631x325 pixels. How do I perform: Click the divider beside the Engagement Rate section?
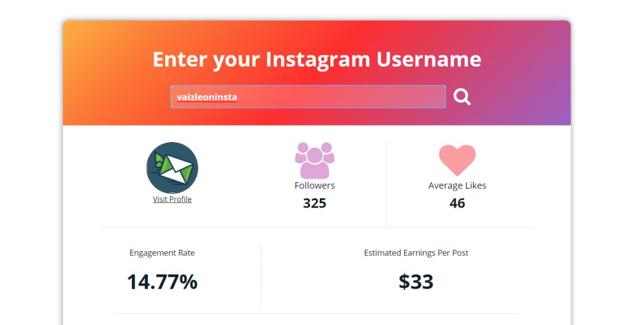tap(261, 277)
